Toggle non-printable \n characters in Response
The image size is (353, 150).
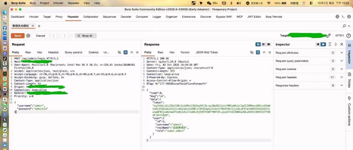[264, 52]
